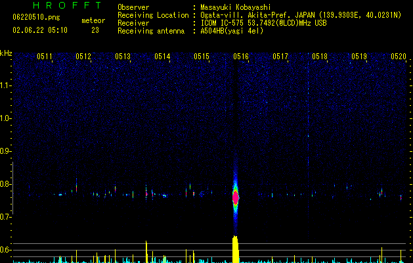The width and height of the screenshot is (413, 263).
Task: Click the 0513 time marker
Action: (123, 57)
